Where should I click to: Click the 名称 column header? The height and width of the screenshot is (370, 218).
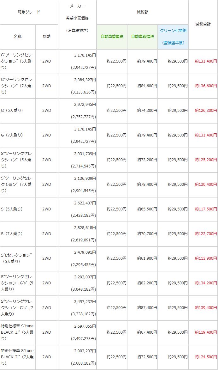coord(18,37)
